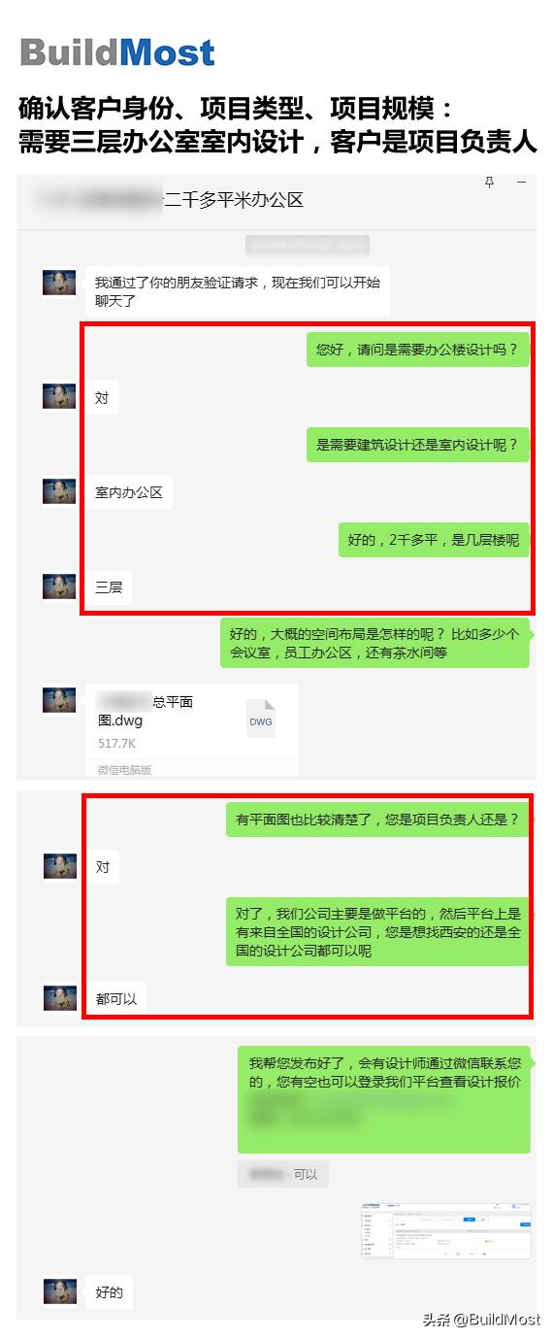Screen dimensions: 553x1340
Task: Click message 有平面图也比较清楚了，您是项目负责人还是？
Action: click(x=377, y=820)
